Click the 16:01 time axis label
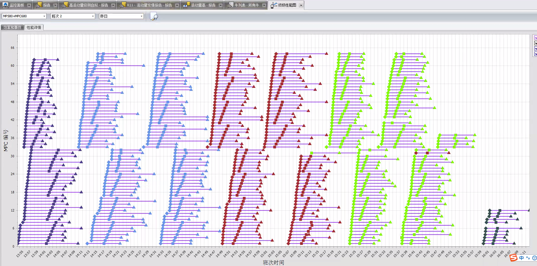 486,254
